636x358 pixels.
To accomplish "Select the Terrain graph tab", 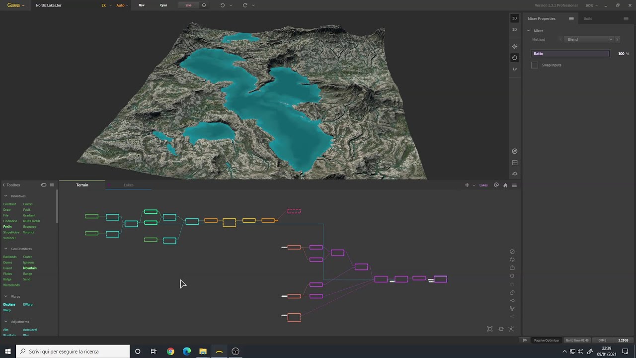I will (x=82, y=185).
